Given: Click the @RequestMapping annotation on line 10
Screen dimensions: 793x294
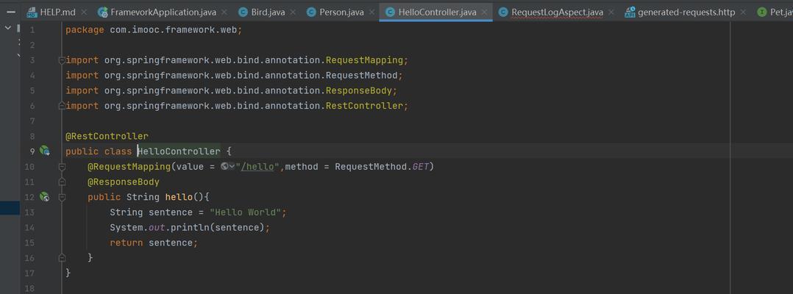Looking at the screenshot, I should (129, 166).
